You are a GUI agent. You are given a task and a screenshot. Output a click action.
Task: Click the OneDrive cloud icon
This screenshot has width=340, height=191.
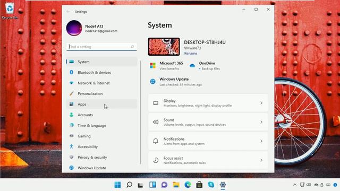click(192, 65)
